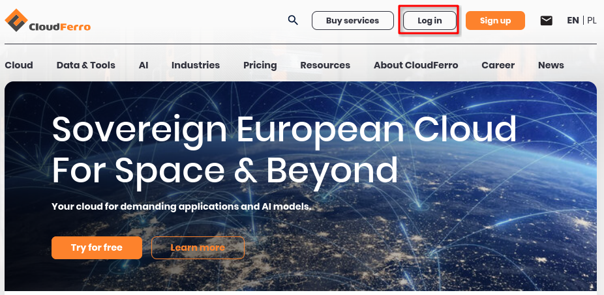Open the Resources menu
Image resolution: width=604 pixels, height=295 pixels.
coord(325,65)
